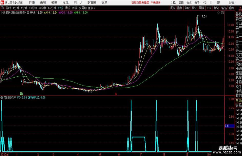
Task: Click the MA10: 12.54 value
Action: (x=50, y=13)
